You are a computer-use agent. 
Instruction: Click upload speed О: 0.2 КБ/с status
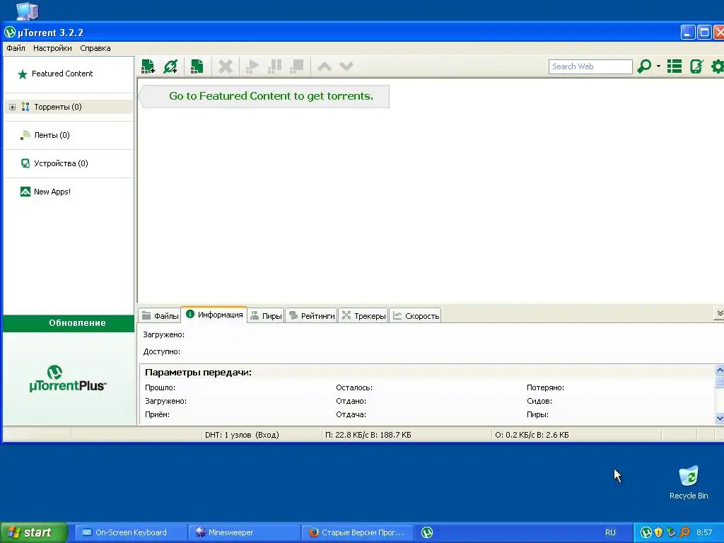532,435
